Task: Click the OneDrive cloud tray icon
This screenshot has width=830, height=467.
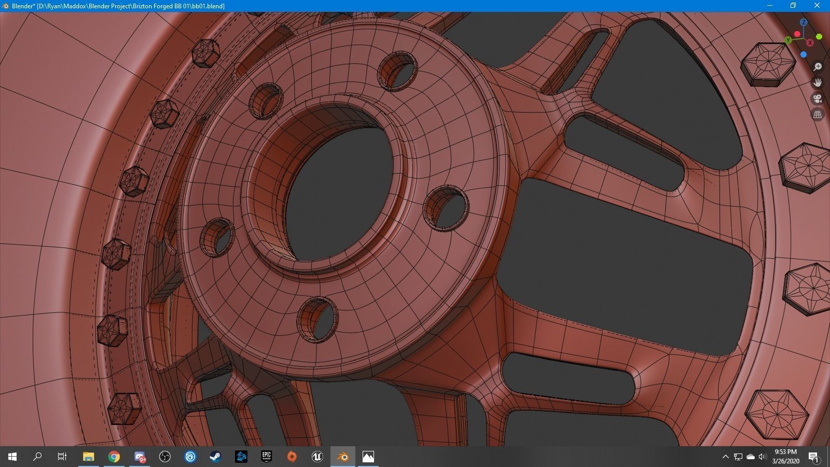Action: [x=751, y=457]
